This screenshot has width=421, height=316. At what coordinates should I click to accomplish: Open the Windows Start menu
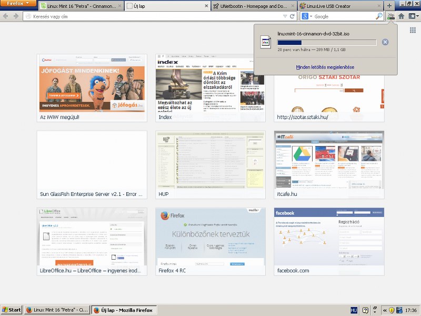coord(11,310)
